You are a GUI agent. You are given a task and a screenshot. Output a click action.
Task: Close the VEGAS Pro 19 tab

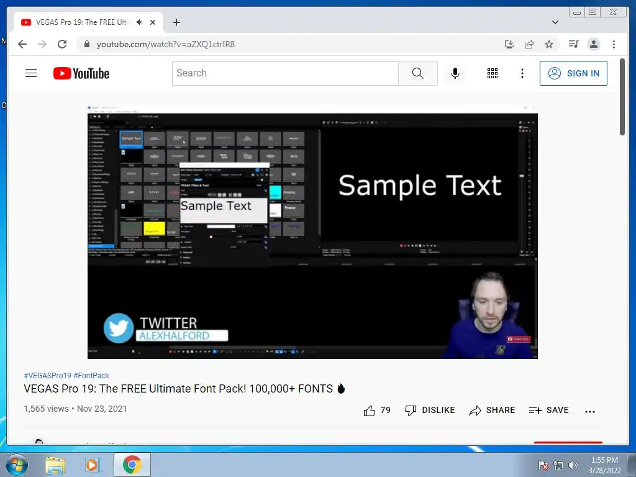(153, 22)
